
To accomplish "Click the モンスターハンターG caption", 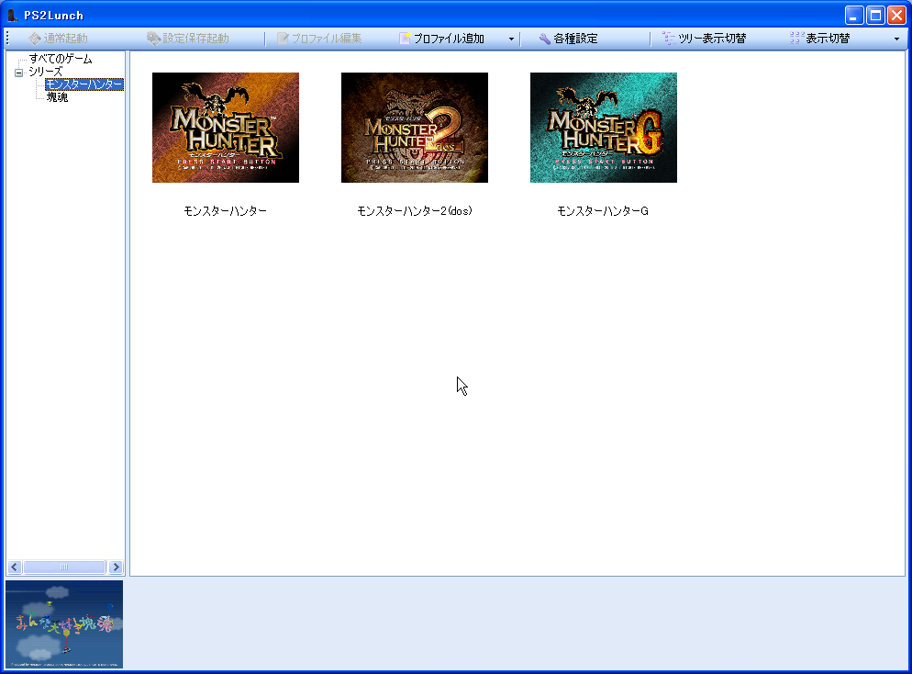I will coord(603,210).
